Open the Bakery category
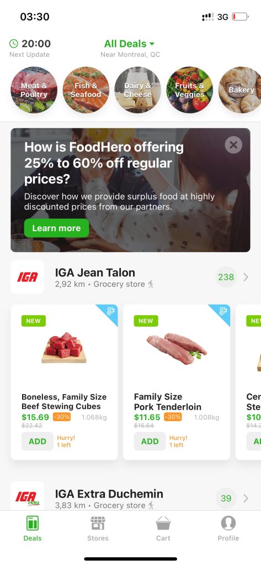 coord(240,90)
